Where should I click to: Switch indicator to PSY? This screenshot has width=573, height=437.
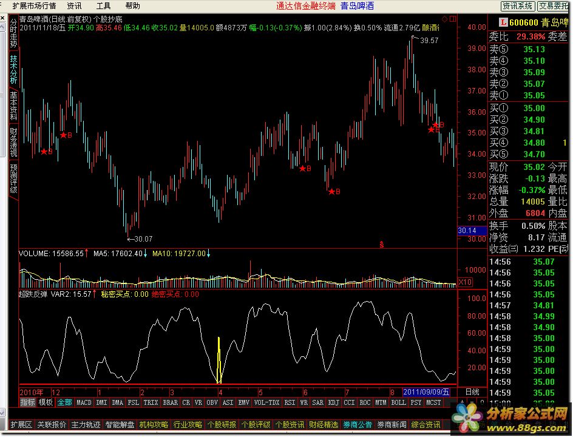pos(416,402)
